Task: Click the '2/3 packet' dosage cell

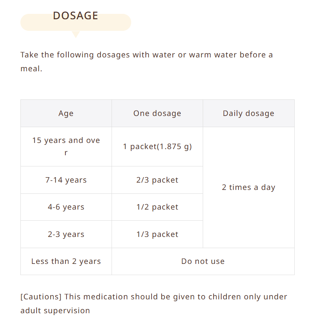Action: click(x=157, y=180)
